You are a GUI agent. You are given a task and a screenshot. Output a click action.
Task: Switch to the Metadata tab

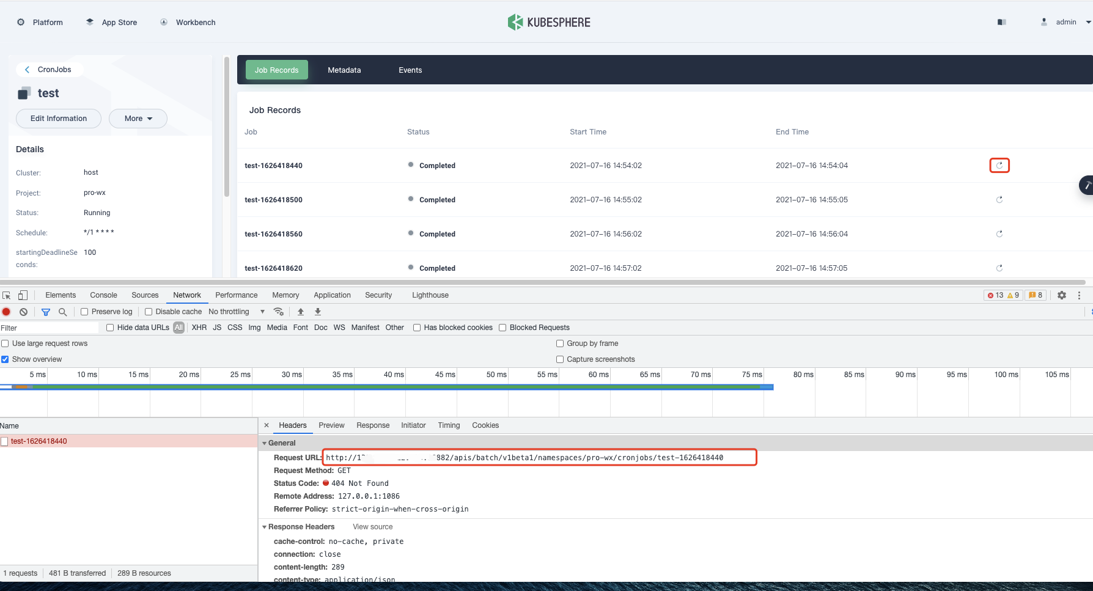point(344,70)
